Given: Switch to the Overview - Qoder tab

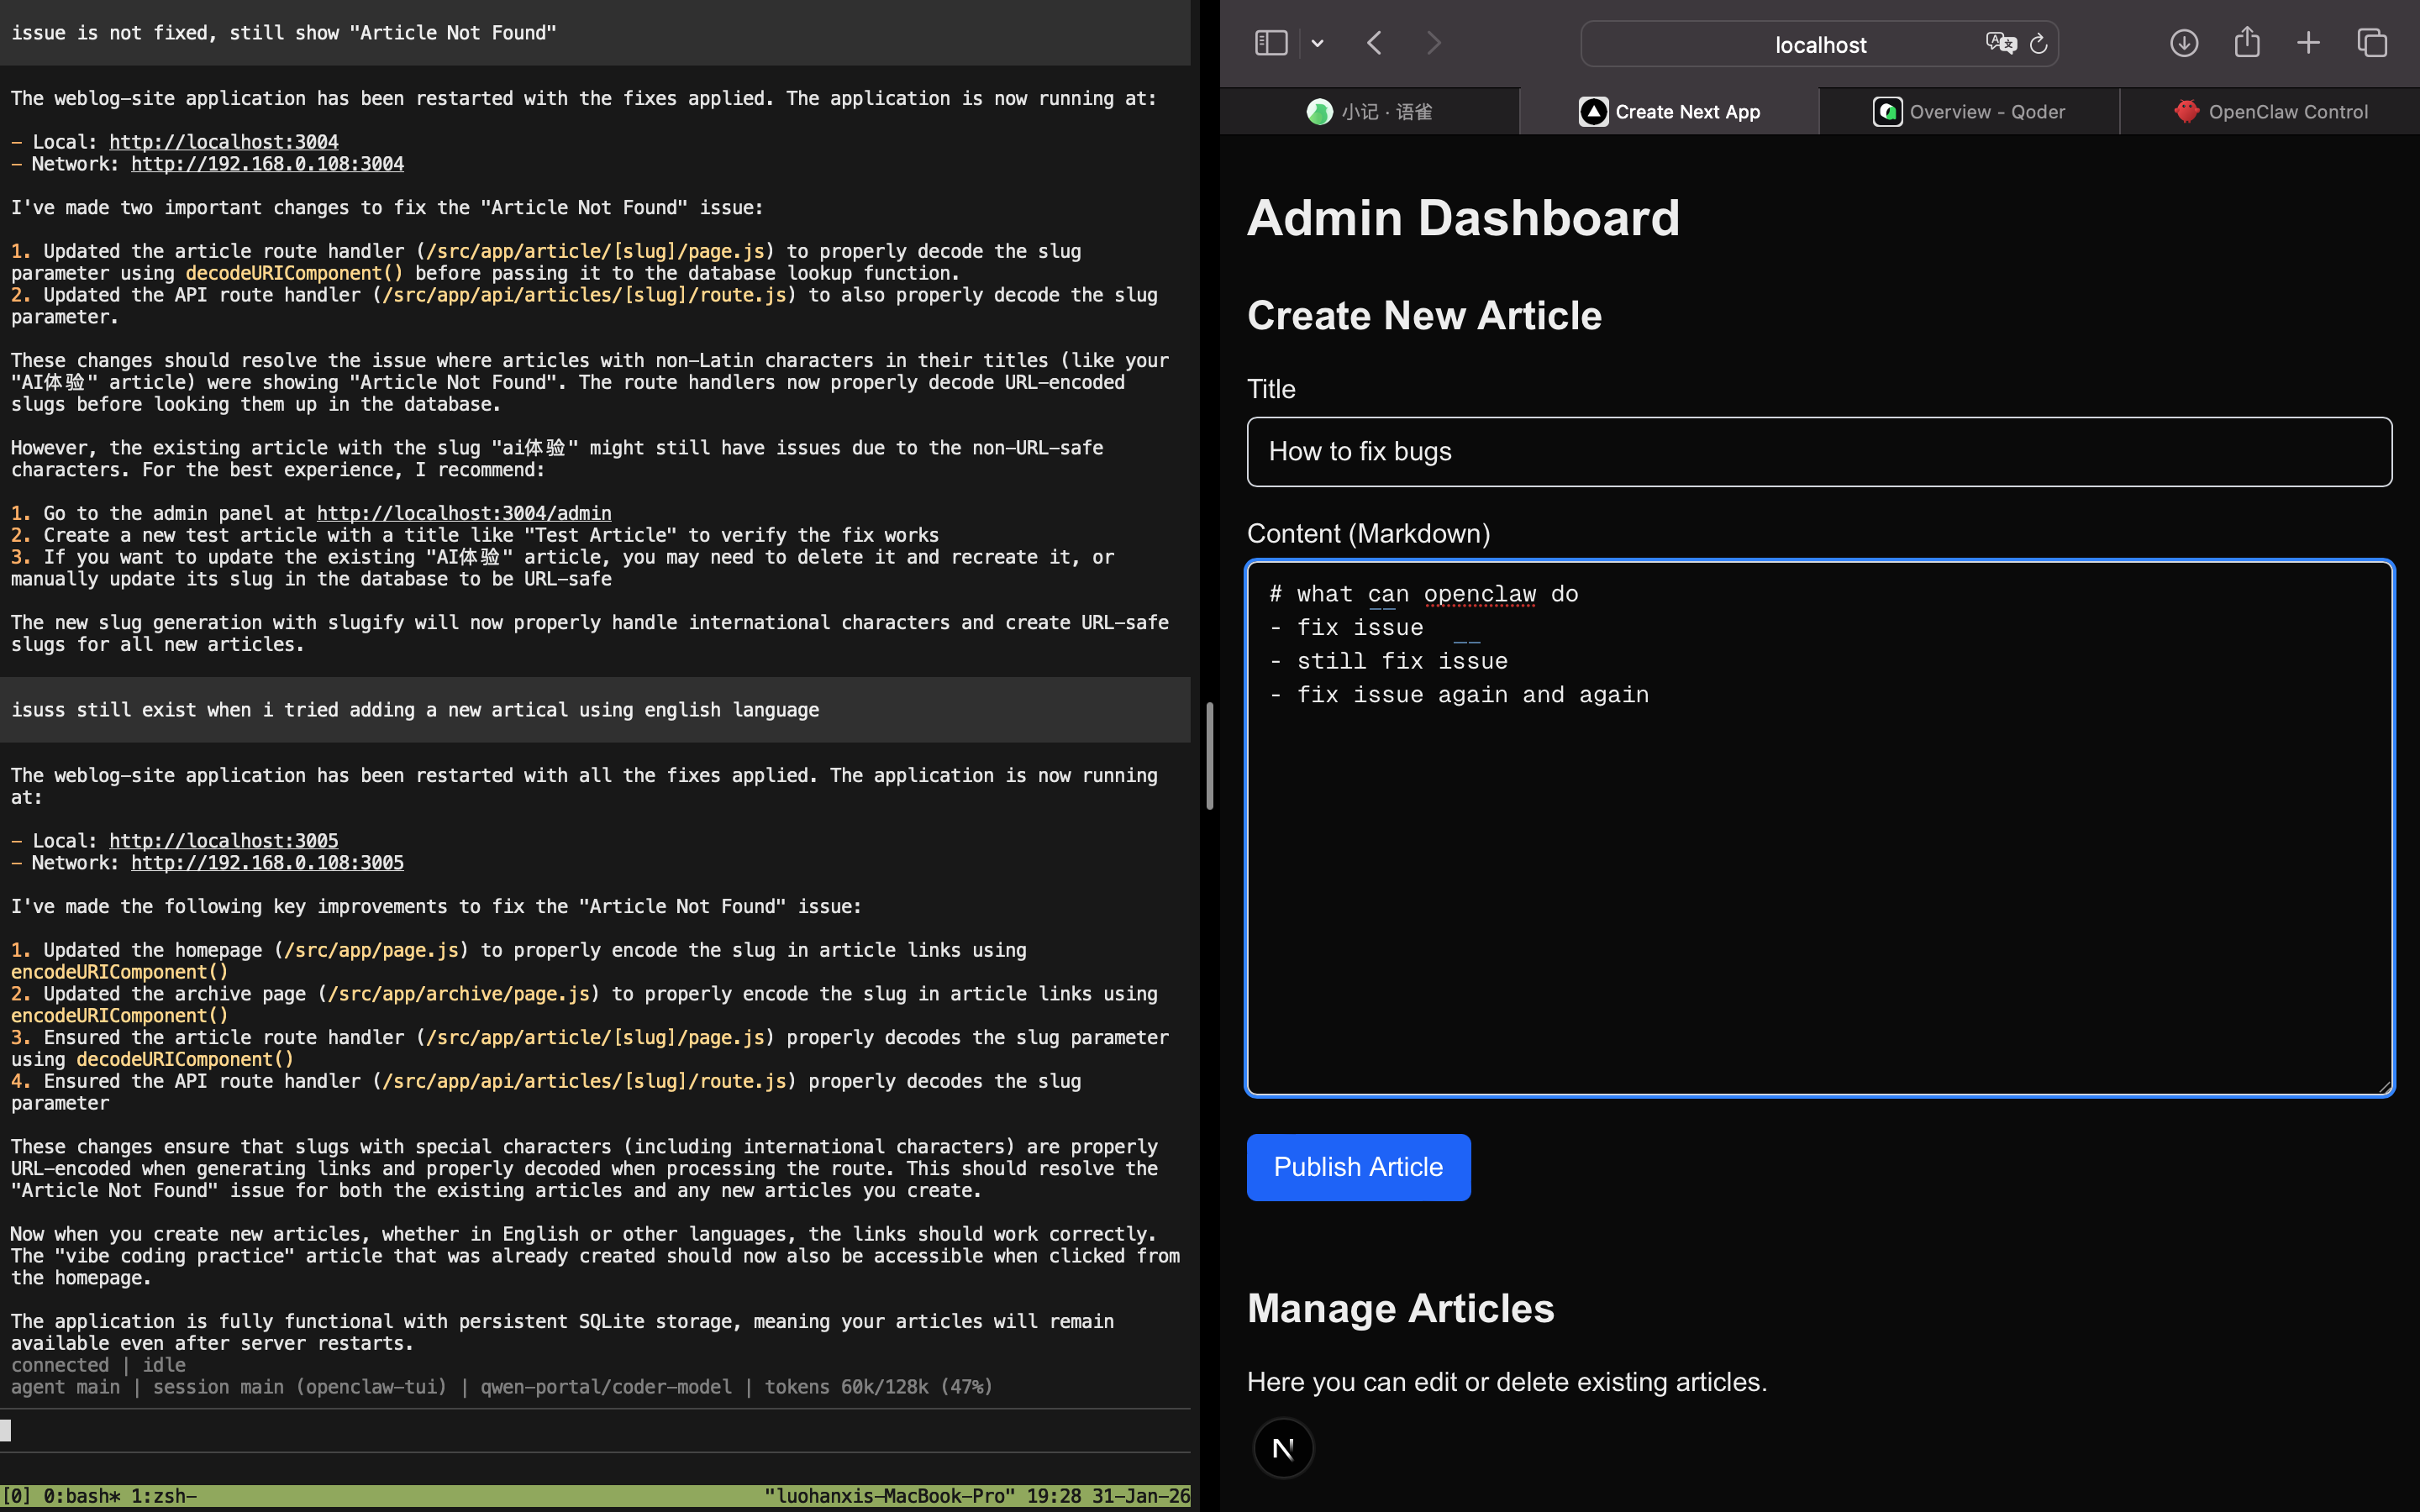Looking at the screenshot, I should [1968, 112].
